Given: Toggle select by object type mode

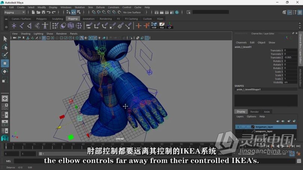Looking at the screenshot, I should 73,12.
